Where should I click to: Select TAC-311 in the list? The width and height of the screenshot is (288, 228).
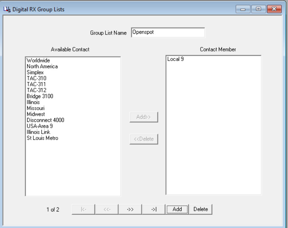point(36,84)
